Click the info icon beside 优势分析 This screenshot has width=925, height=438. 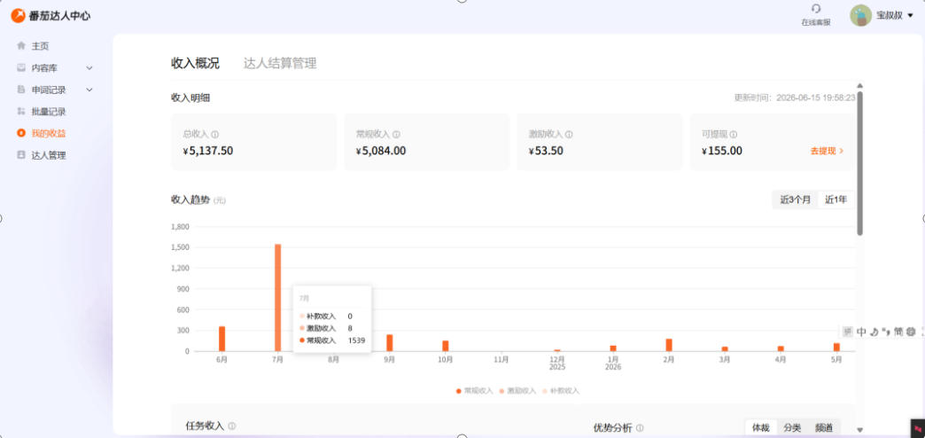(x=640, y=428)
